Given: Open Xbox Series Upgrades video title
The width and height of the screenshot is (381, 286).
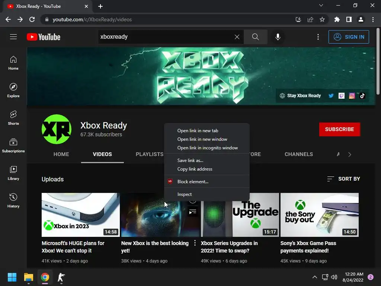Looking at the screenshot, I should [x=229, y=247].
